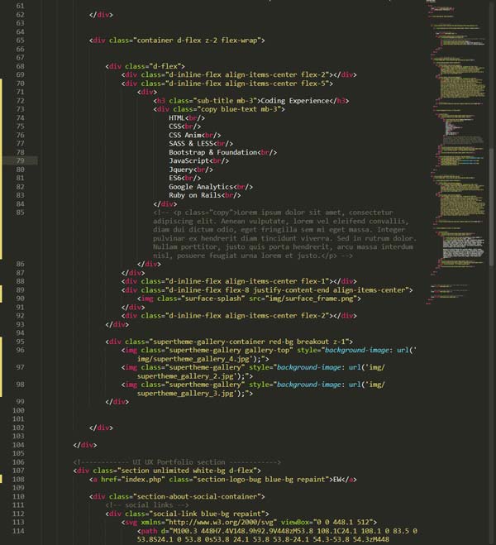Click the "Ruby on Rails" text
The height and width of the screenshot is (545, 496).
point(195,195)
